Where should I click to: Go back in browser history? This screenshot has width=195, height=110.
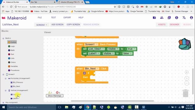click(3, 7)
